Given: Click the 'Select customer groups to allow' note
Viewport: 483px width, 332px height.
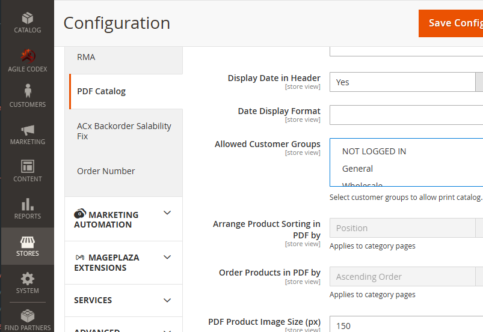Looking at the screenshot, I should 405,198.
